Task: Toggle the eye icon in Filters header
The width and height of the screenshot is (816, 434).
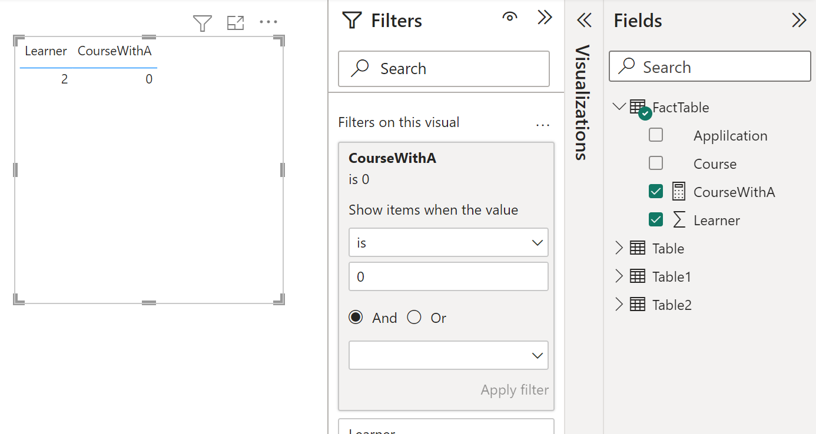Action: [x=510, y=17]
